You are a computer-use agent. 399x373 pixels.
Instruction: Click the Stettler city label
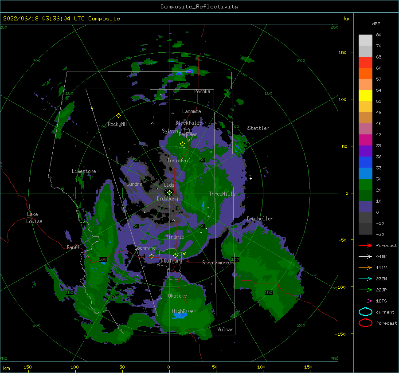click(x=258, y=128)
